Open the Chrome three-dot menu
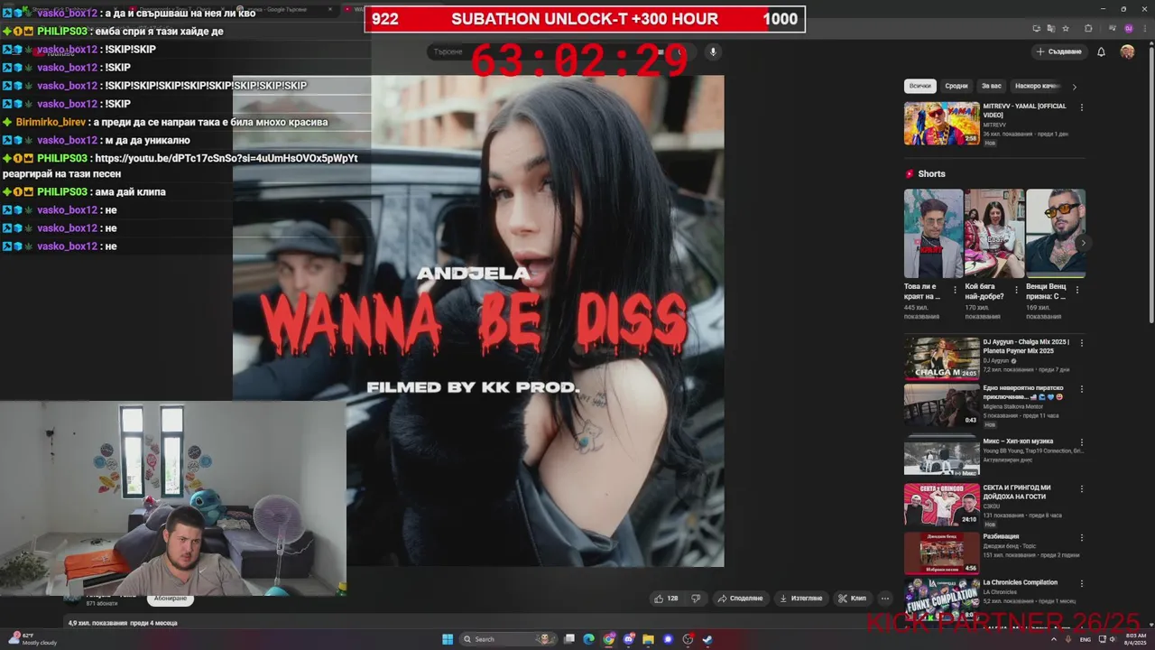The width and height of the screenshot is (1155, 650). [x=1143, y=28]
